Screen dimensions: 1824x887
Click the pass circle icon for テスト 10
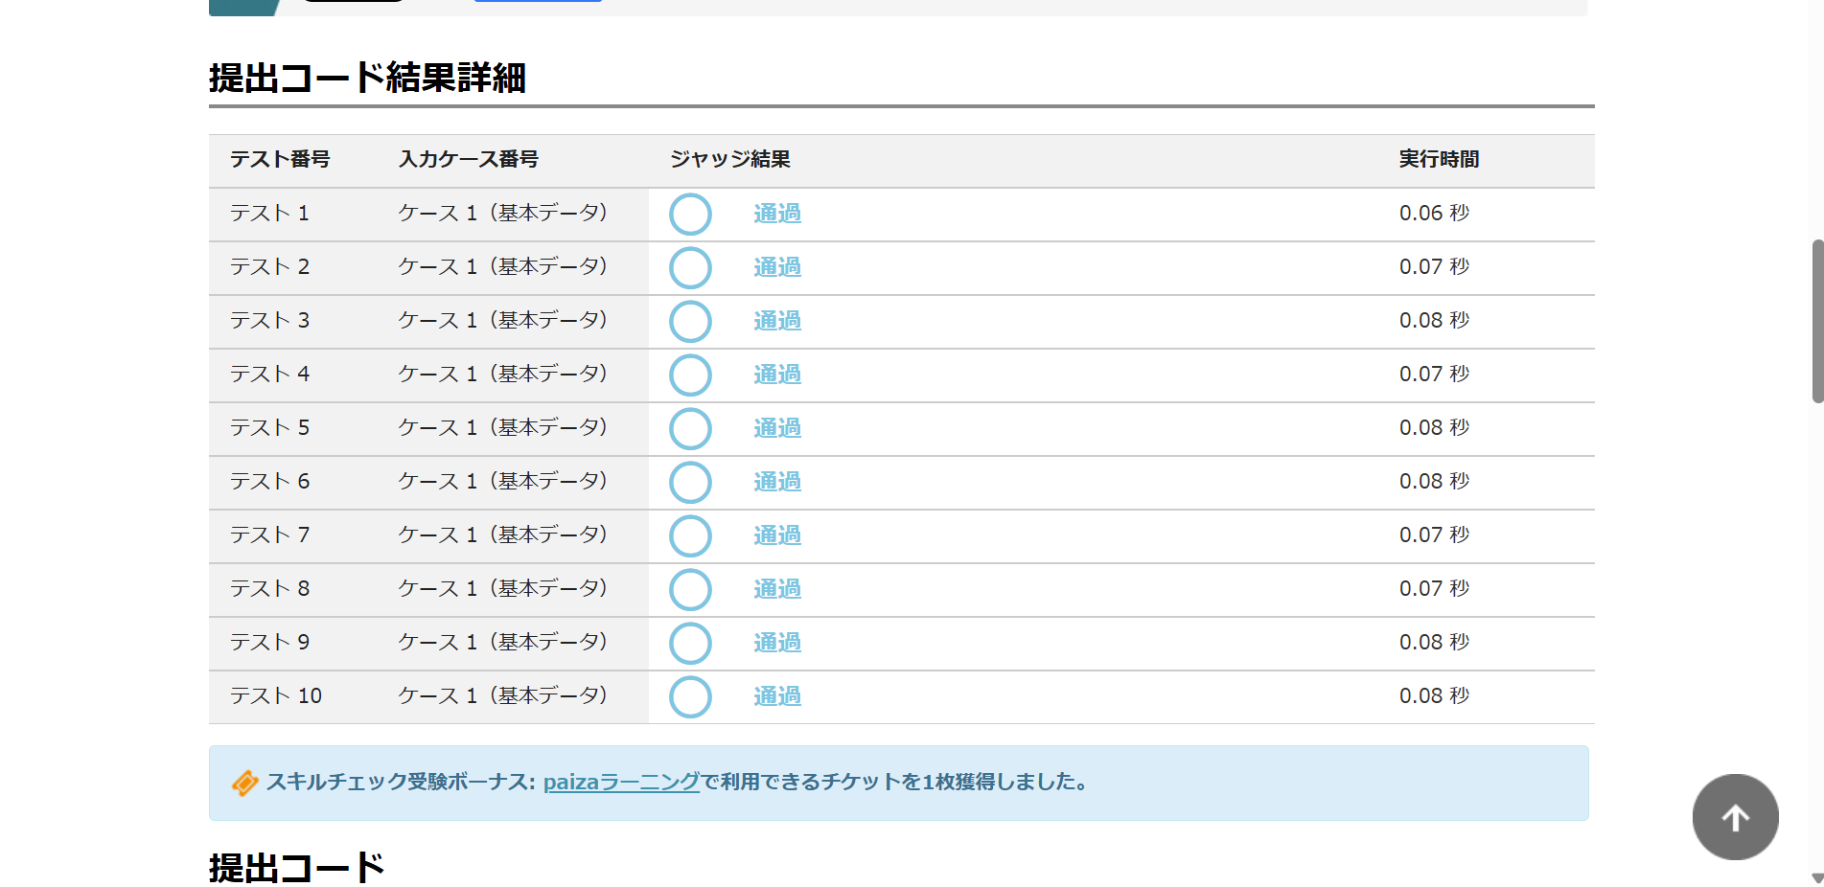pos(690,697)
